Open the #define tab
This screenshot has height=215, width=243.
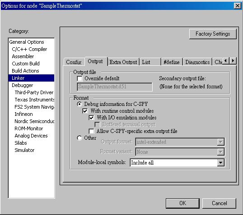(x=172, y=62)
